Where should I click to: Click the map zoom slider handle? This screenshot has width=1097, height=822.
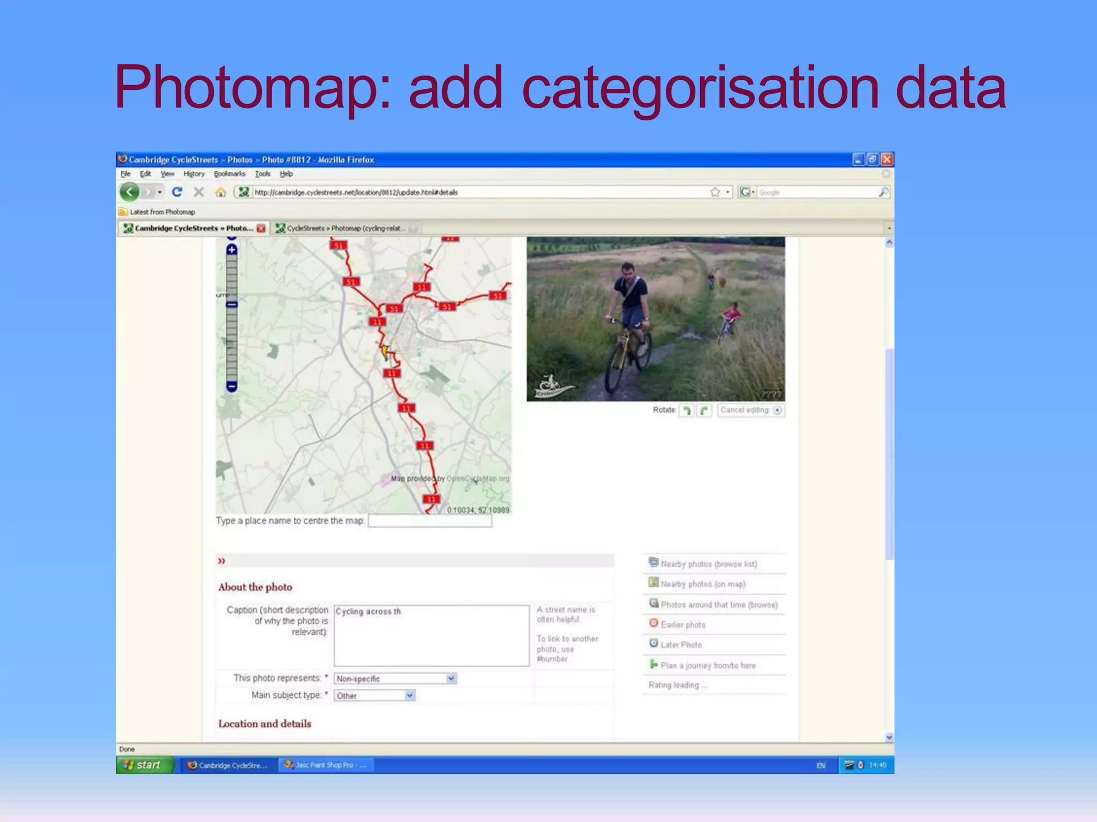[231, 305]
